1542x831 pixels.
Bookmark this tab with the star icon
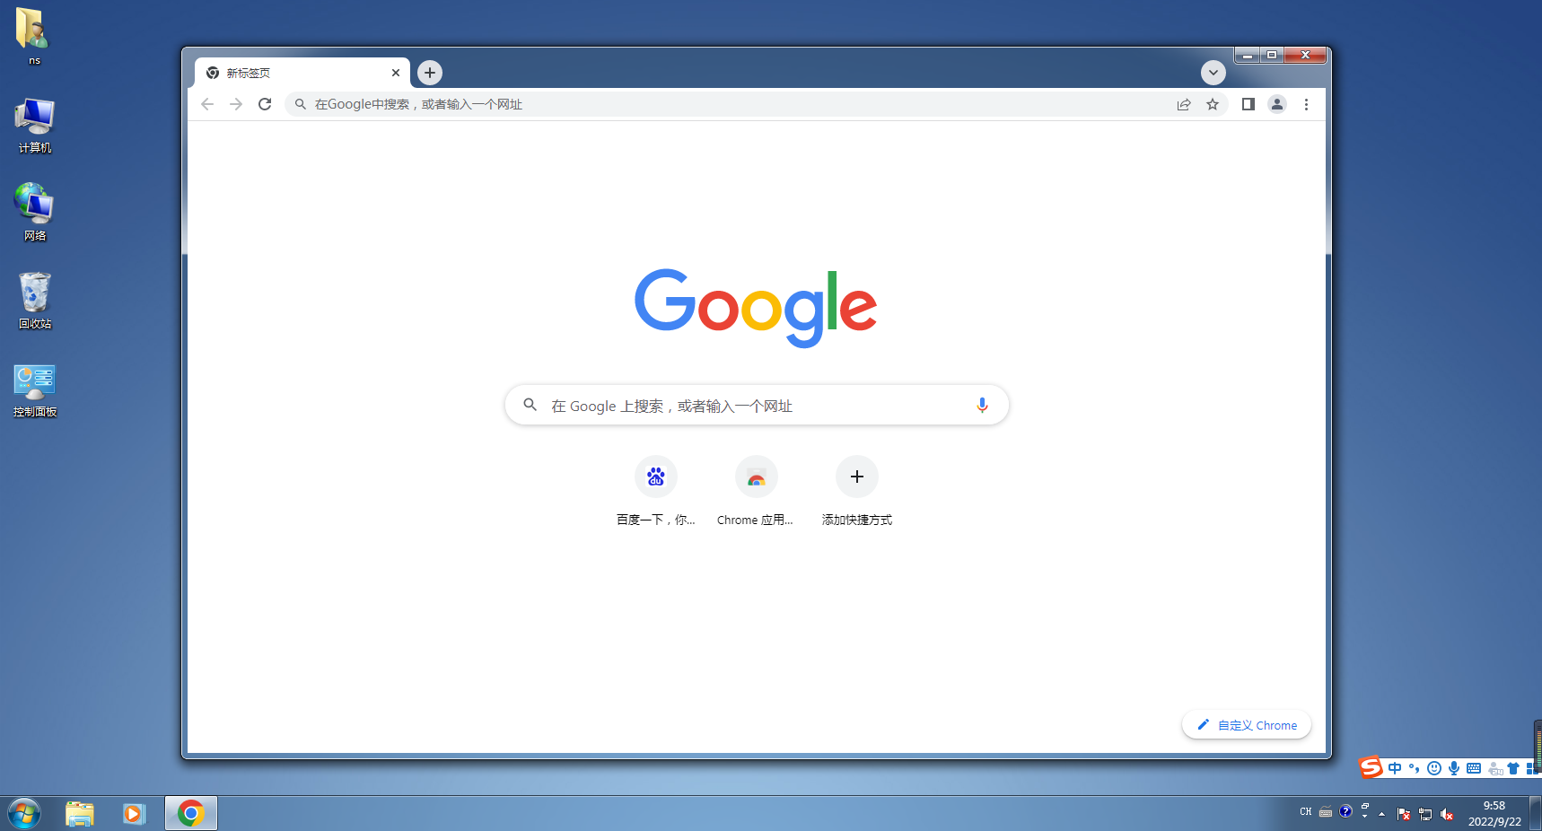pyautogui.click(x=1213, y=104)
